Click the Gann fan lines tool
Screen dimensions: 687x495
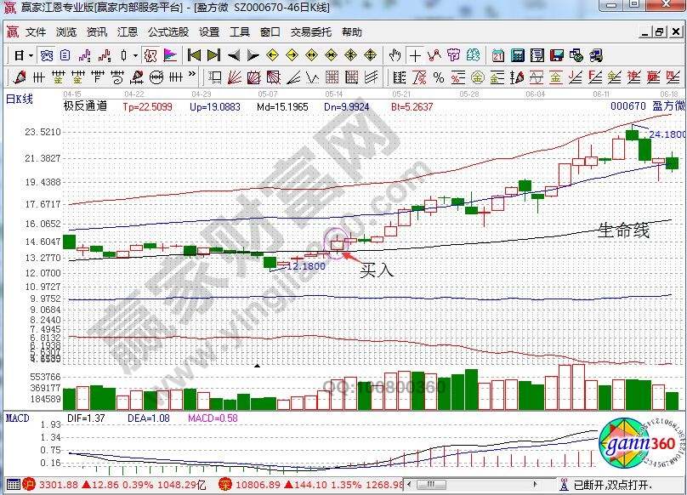coord(236,78)
